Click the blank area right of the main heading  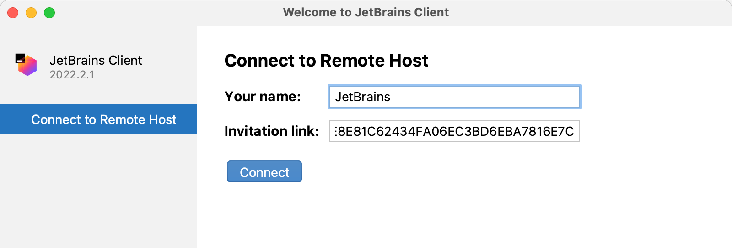(x=572, y=61)
